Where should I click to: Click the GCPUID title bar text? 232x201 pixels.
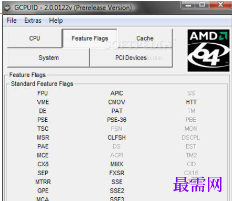coord(73,8)
